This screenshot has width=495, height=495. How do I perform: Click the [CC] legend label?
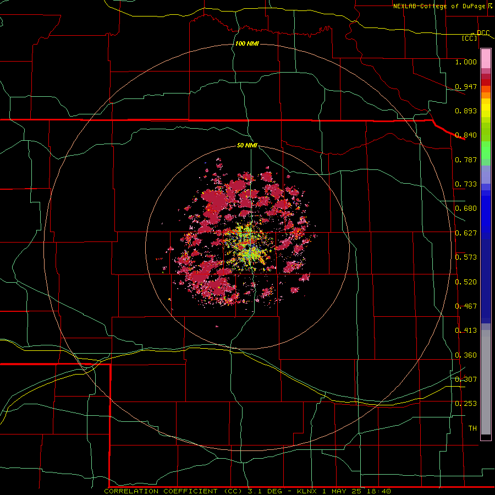point(470,38)
